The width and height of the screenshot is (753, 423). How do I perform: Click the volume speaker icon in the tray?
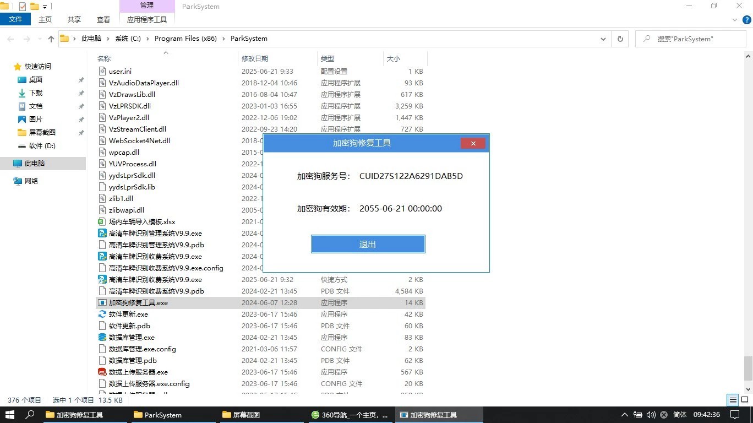[651, 415]
